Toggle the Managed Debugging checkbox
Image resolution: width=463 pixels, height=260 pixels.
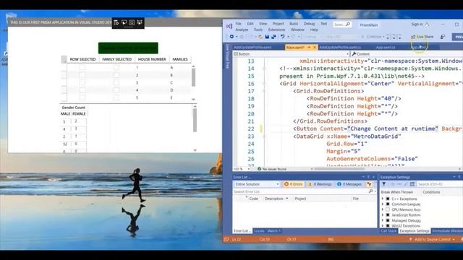pos(388,220)
